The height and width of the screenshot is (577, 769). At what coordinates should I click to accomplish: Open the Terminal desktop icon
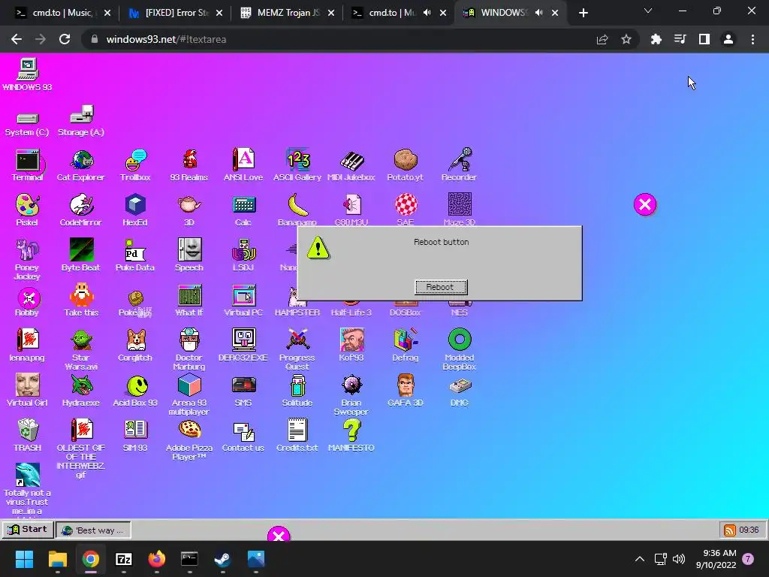pos(28,161)
